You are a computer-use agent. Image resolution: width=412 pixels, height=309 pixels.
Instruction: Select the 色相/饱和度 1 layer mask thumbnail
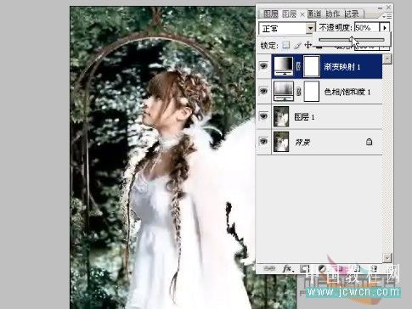coord(312,91)
